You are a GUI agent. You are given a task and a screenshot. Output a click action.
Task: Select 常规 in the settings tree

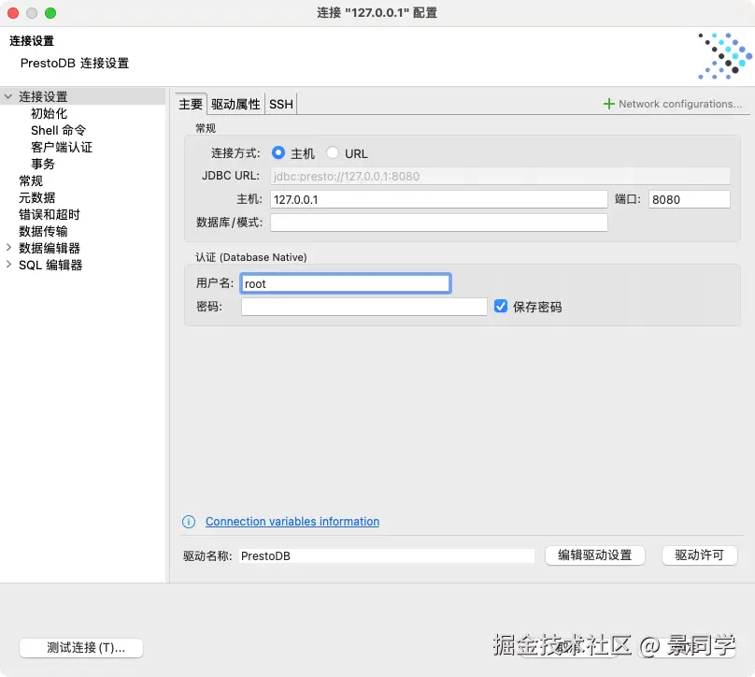coord(31,180)
